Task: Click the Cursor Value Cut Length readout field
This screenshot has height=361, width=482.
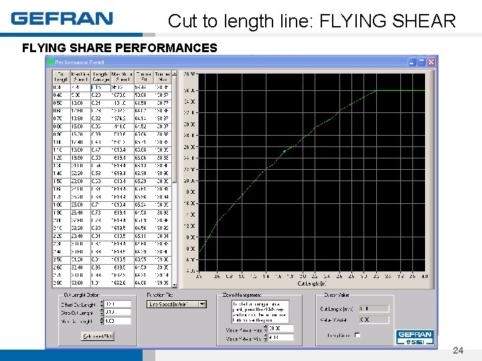Action: 374,308
